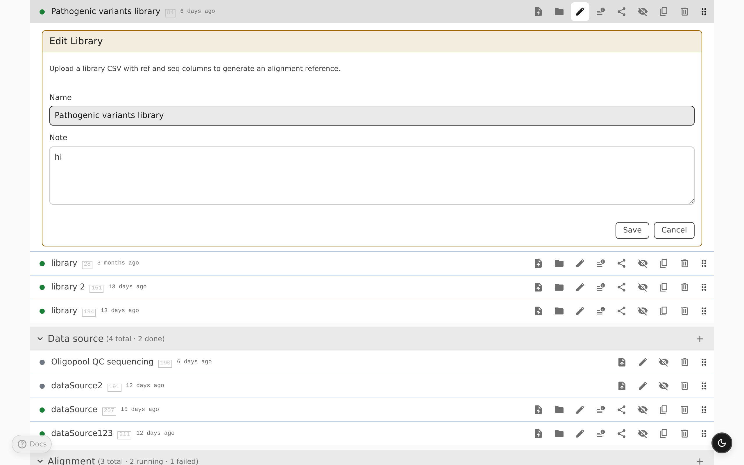Select the dataSource123 row name
Viewport: 744px width, 465px height.
tap(82, 433)
